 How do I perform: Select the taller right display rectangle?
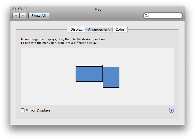[x=111, y=77]
